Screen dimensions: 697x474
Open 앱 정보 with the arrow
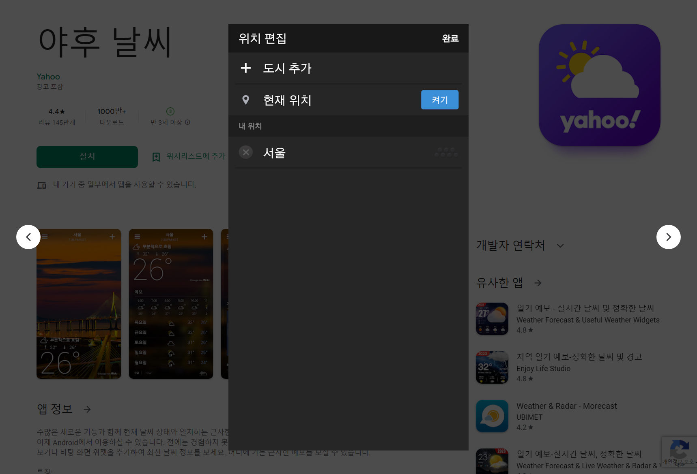pyautogui.click(x=87, y=409)
